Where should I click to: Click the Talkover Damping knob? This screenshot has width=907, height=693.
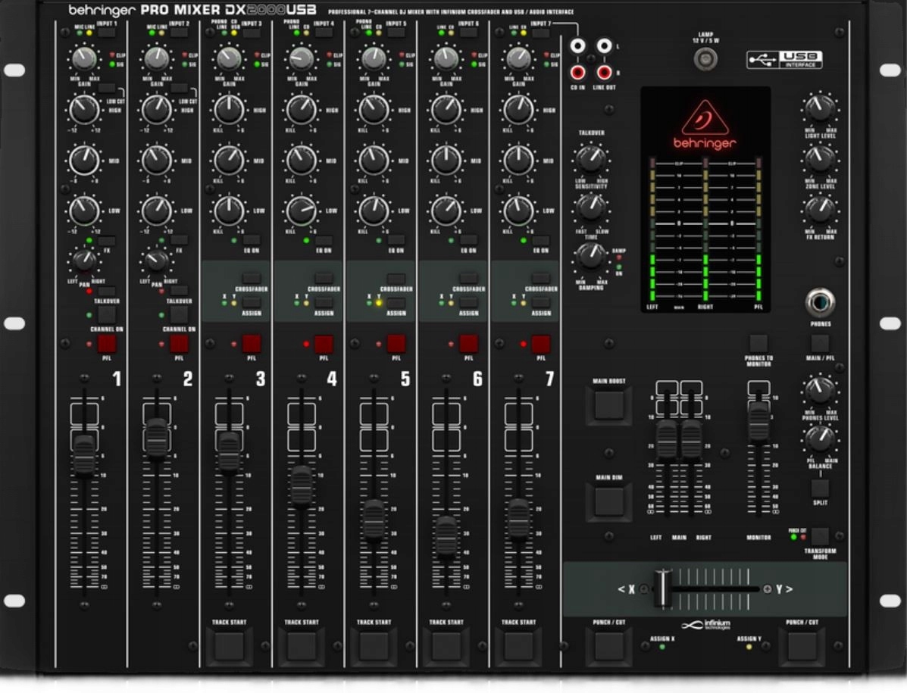click(590, 257)
